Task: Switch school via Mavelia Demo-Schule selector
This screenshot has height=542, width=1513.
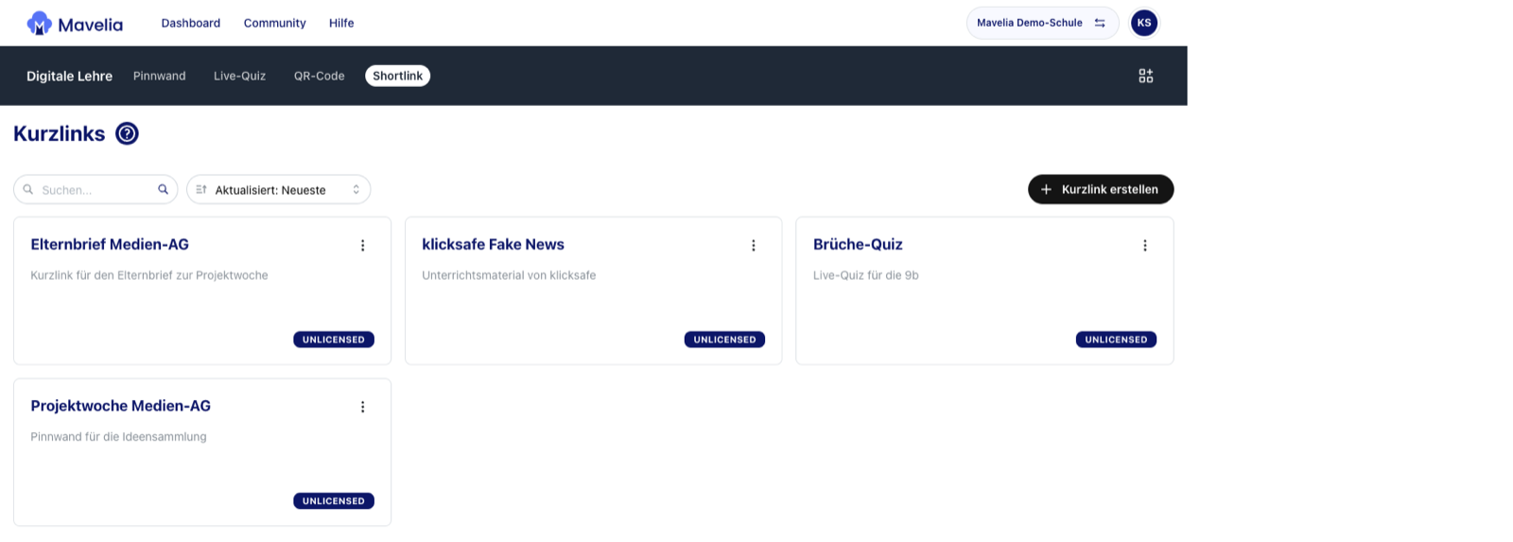Action: (x=1042, y=23)
